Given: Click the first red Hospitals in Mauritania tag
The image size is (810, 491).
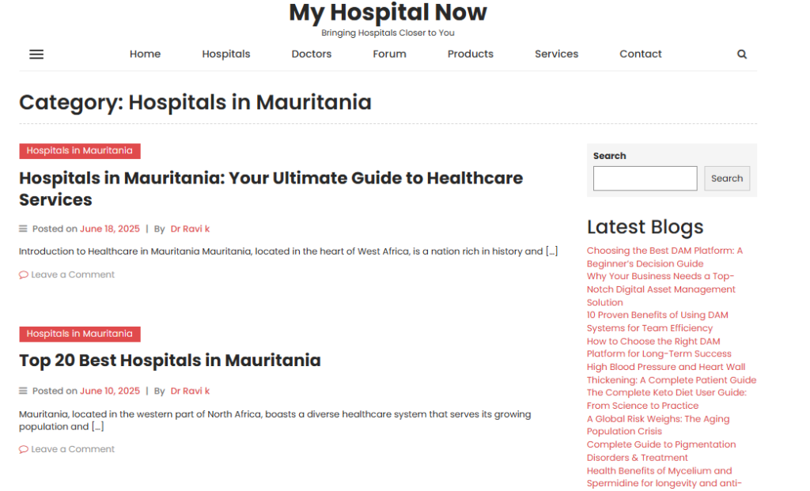Looking at the screenshot, I should pyautogui.click(x=80, y=151).
